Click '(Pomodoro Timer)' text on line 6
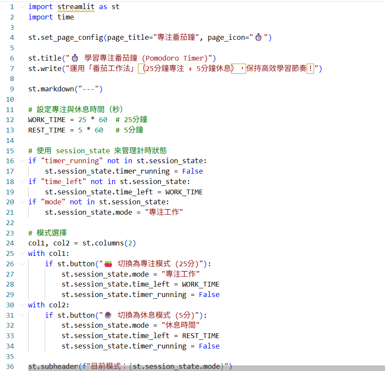This screenshot has width=385, height=371. [175, 58]
